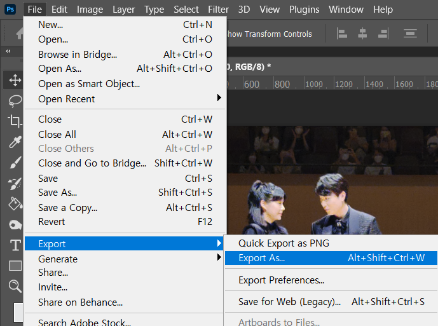Open the Plugins menu
Screen dimensions: 438x326
tap(305, 10)
